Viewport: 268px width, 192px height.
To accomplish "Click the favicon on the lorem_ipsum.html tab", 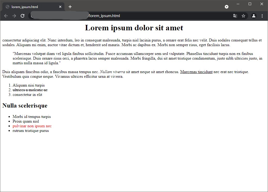I will pyautogui.click(x=8, y=7).
